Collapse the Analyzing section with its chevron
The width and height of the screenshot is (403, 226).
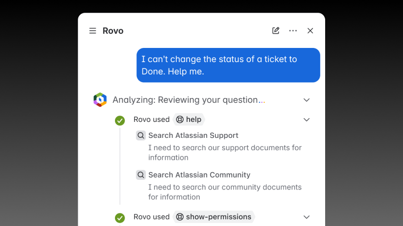click(x=307, y=100)
